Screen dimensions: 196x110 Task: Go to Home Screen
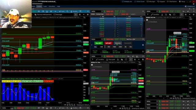pyautogui.click(x=139, y=2)
